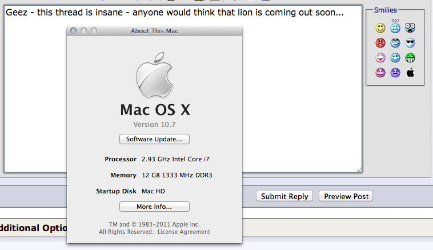Open More Info in About This Mac

(154, 207)
